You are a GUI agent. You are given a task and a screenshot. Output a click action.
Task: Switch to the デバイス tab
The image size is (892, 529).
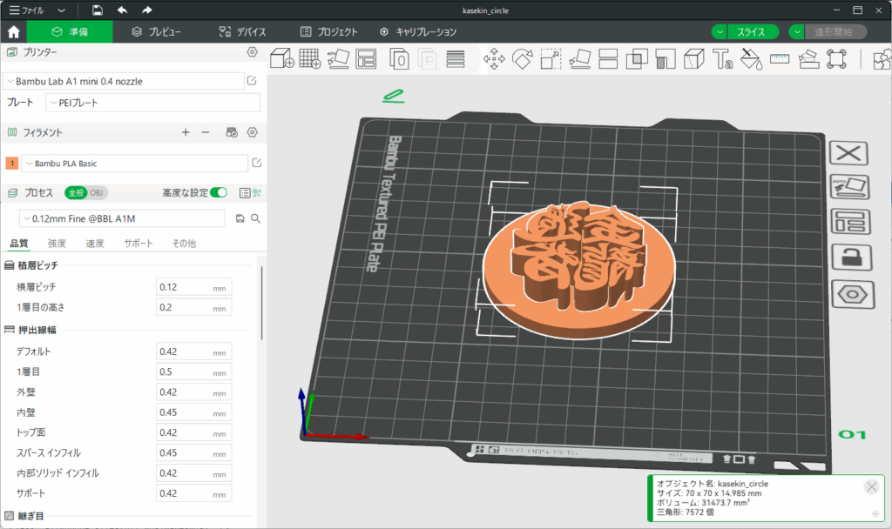click(242, 32)
